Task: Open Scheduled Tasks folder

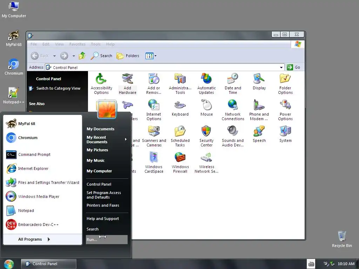Action: point(180,136)
